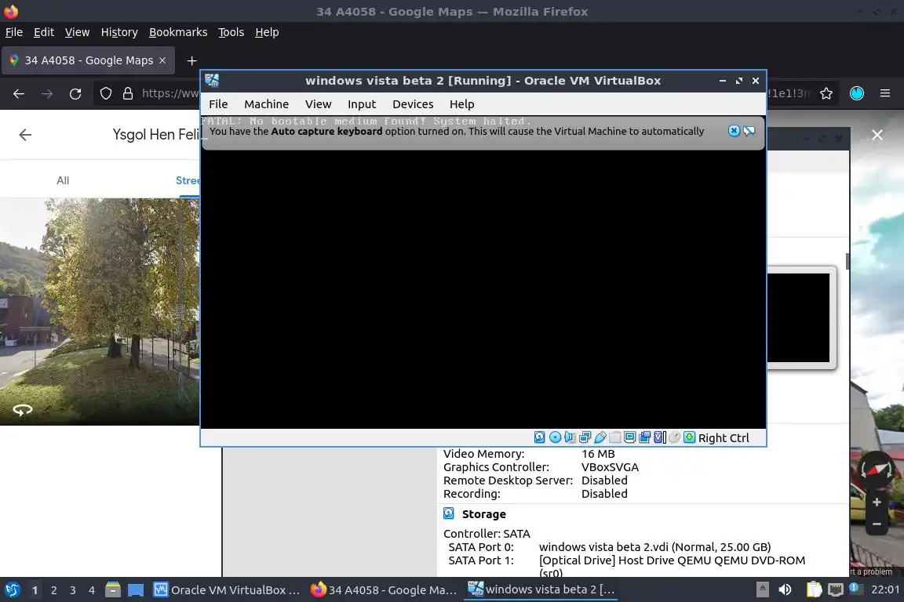Open the Input menu
Image resolution: width=904 pixels, height=602 pixels.
click(x=362, y=104)
